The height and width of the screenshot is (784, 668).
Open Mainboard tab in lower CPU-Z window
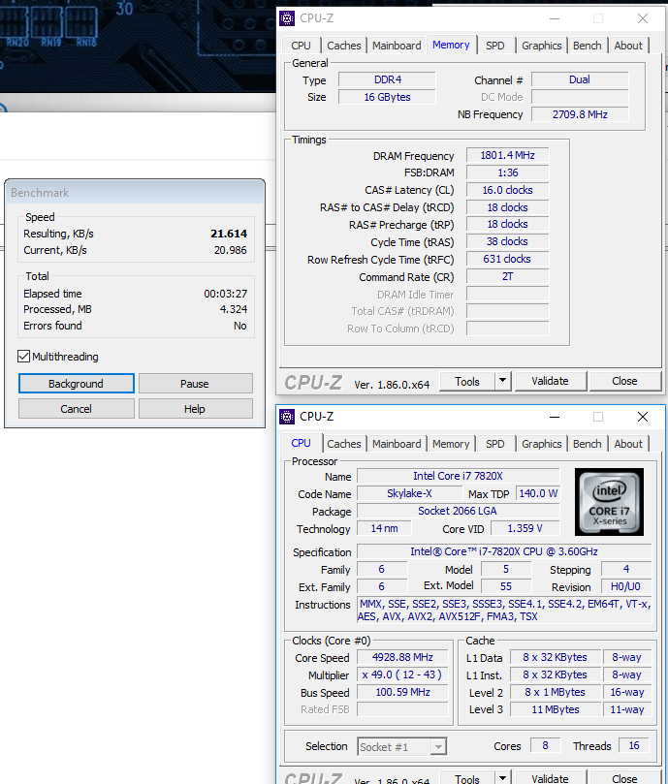(397, 444)
